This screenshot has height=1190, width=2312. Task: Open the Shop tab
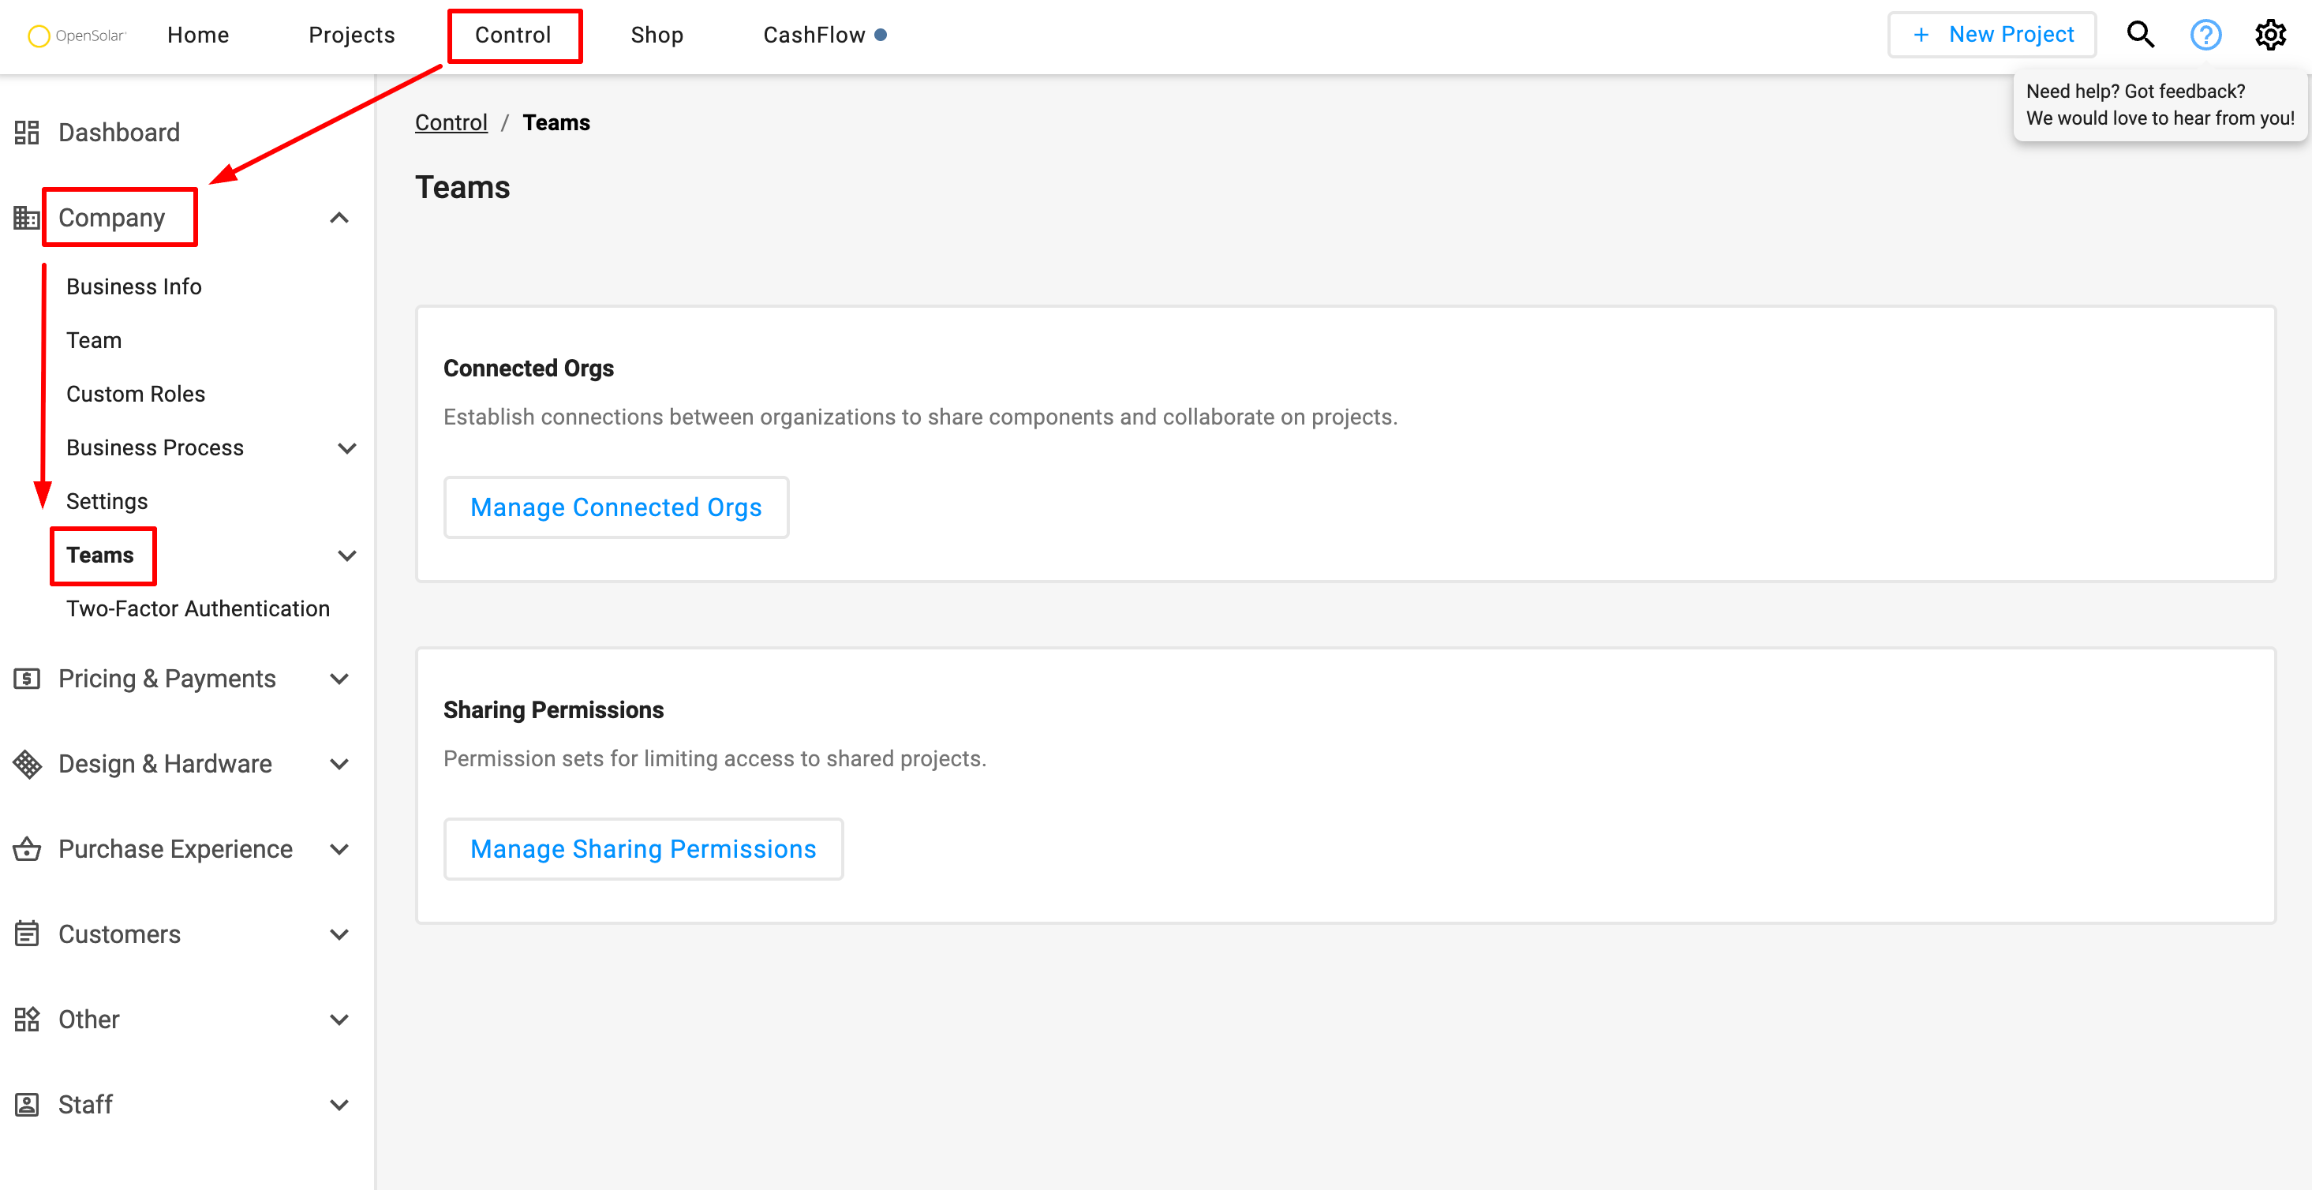pos(657,35)
